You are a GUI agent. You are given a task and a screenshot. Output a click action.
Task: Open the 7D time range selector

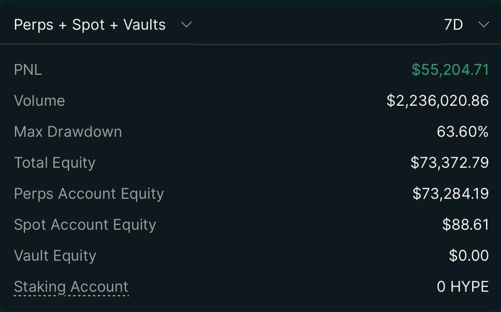click(453, 25)
